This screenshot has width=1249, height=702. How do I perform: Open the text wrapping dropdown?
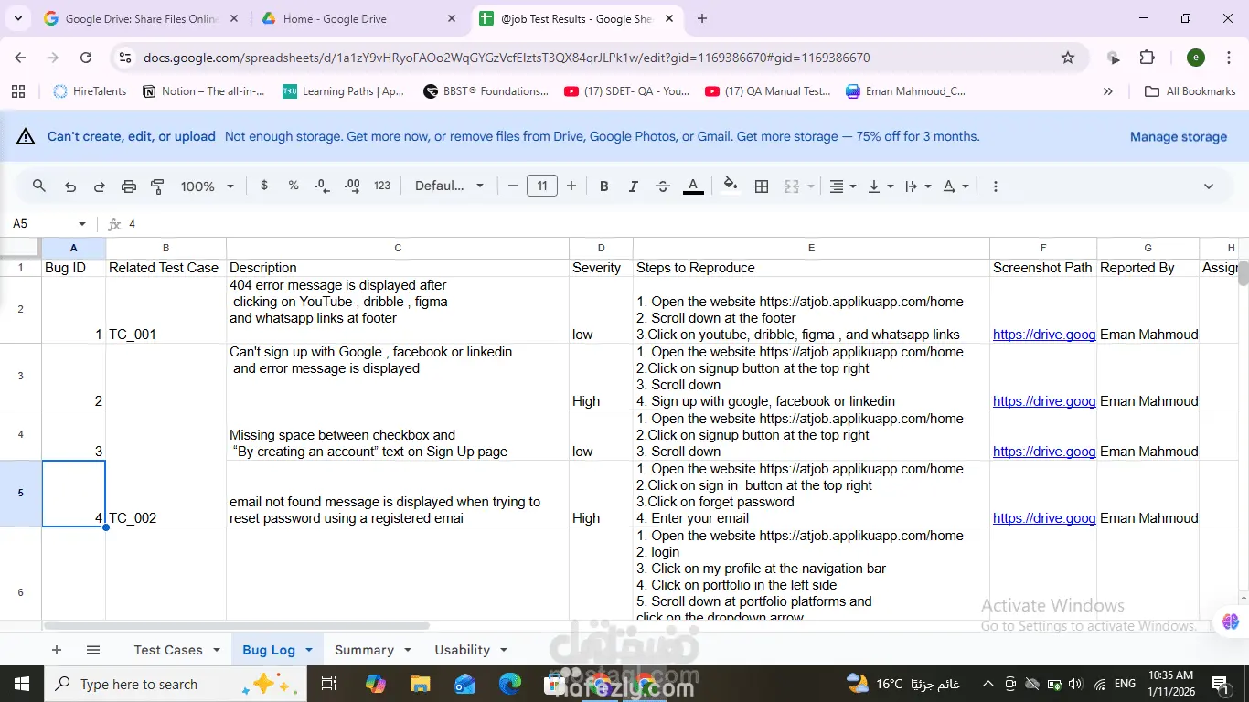click(917, 186)
